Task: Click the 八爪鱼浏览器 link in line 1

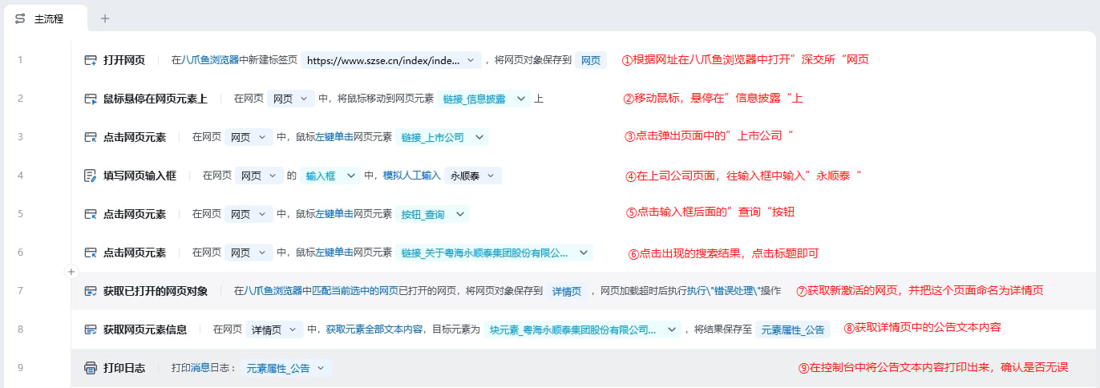Action: click(x=210, y=60)
